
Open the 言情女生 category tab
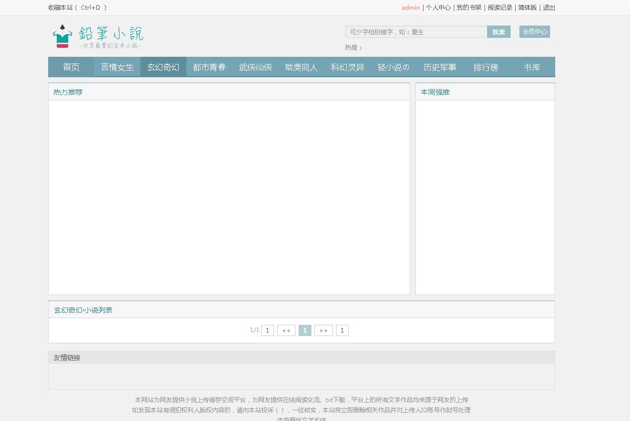pos(117,67)
